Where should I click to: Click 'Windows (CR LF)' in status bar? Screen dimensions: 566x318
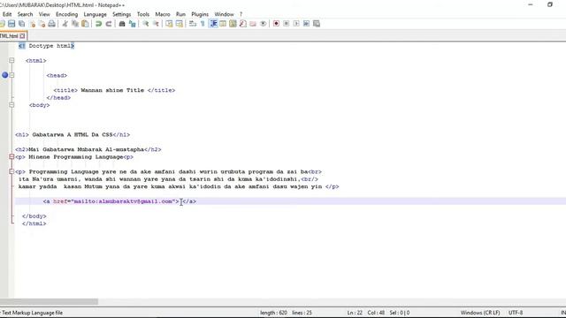point(480,313)
